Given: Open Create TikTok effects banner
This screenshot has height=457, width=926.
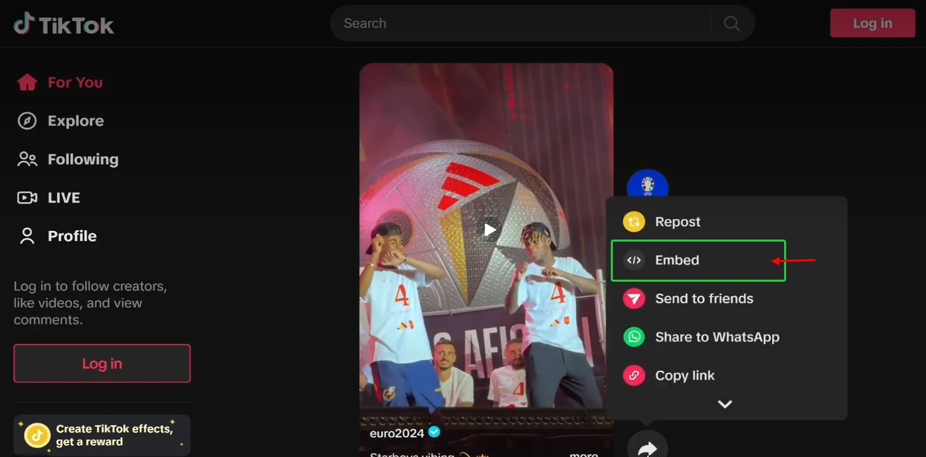Looking at the screenshot, I should pyautogui.click(x=102, y=435).
